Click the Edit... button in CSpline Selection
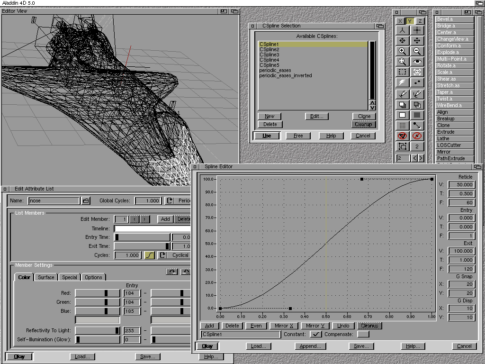The height and width of the screenshot is (364, 485). click(x=317, y=116)
